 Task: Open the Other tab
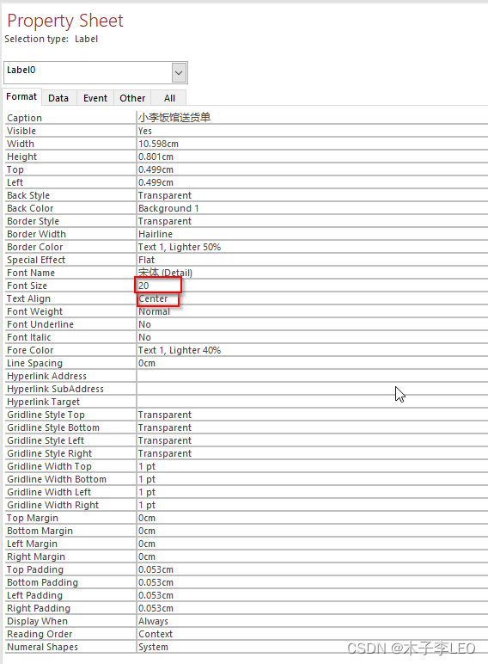[132, 98]
